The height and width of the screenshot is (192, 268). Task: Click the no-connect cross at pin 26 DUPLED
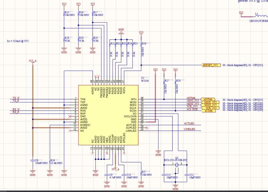[147, 128]
